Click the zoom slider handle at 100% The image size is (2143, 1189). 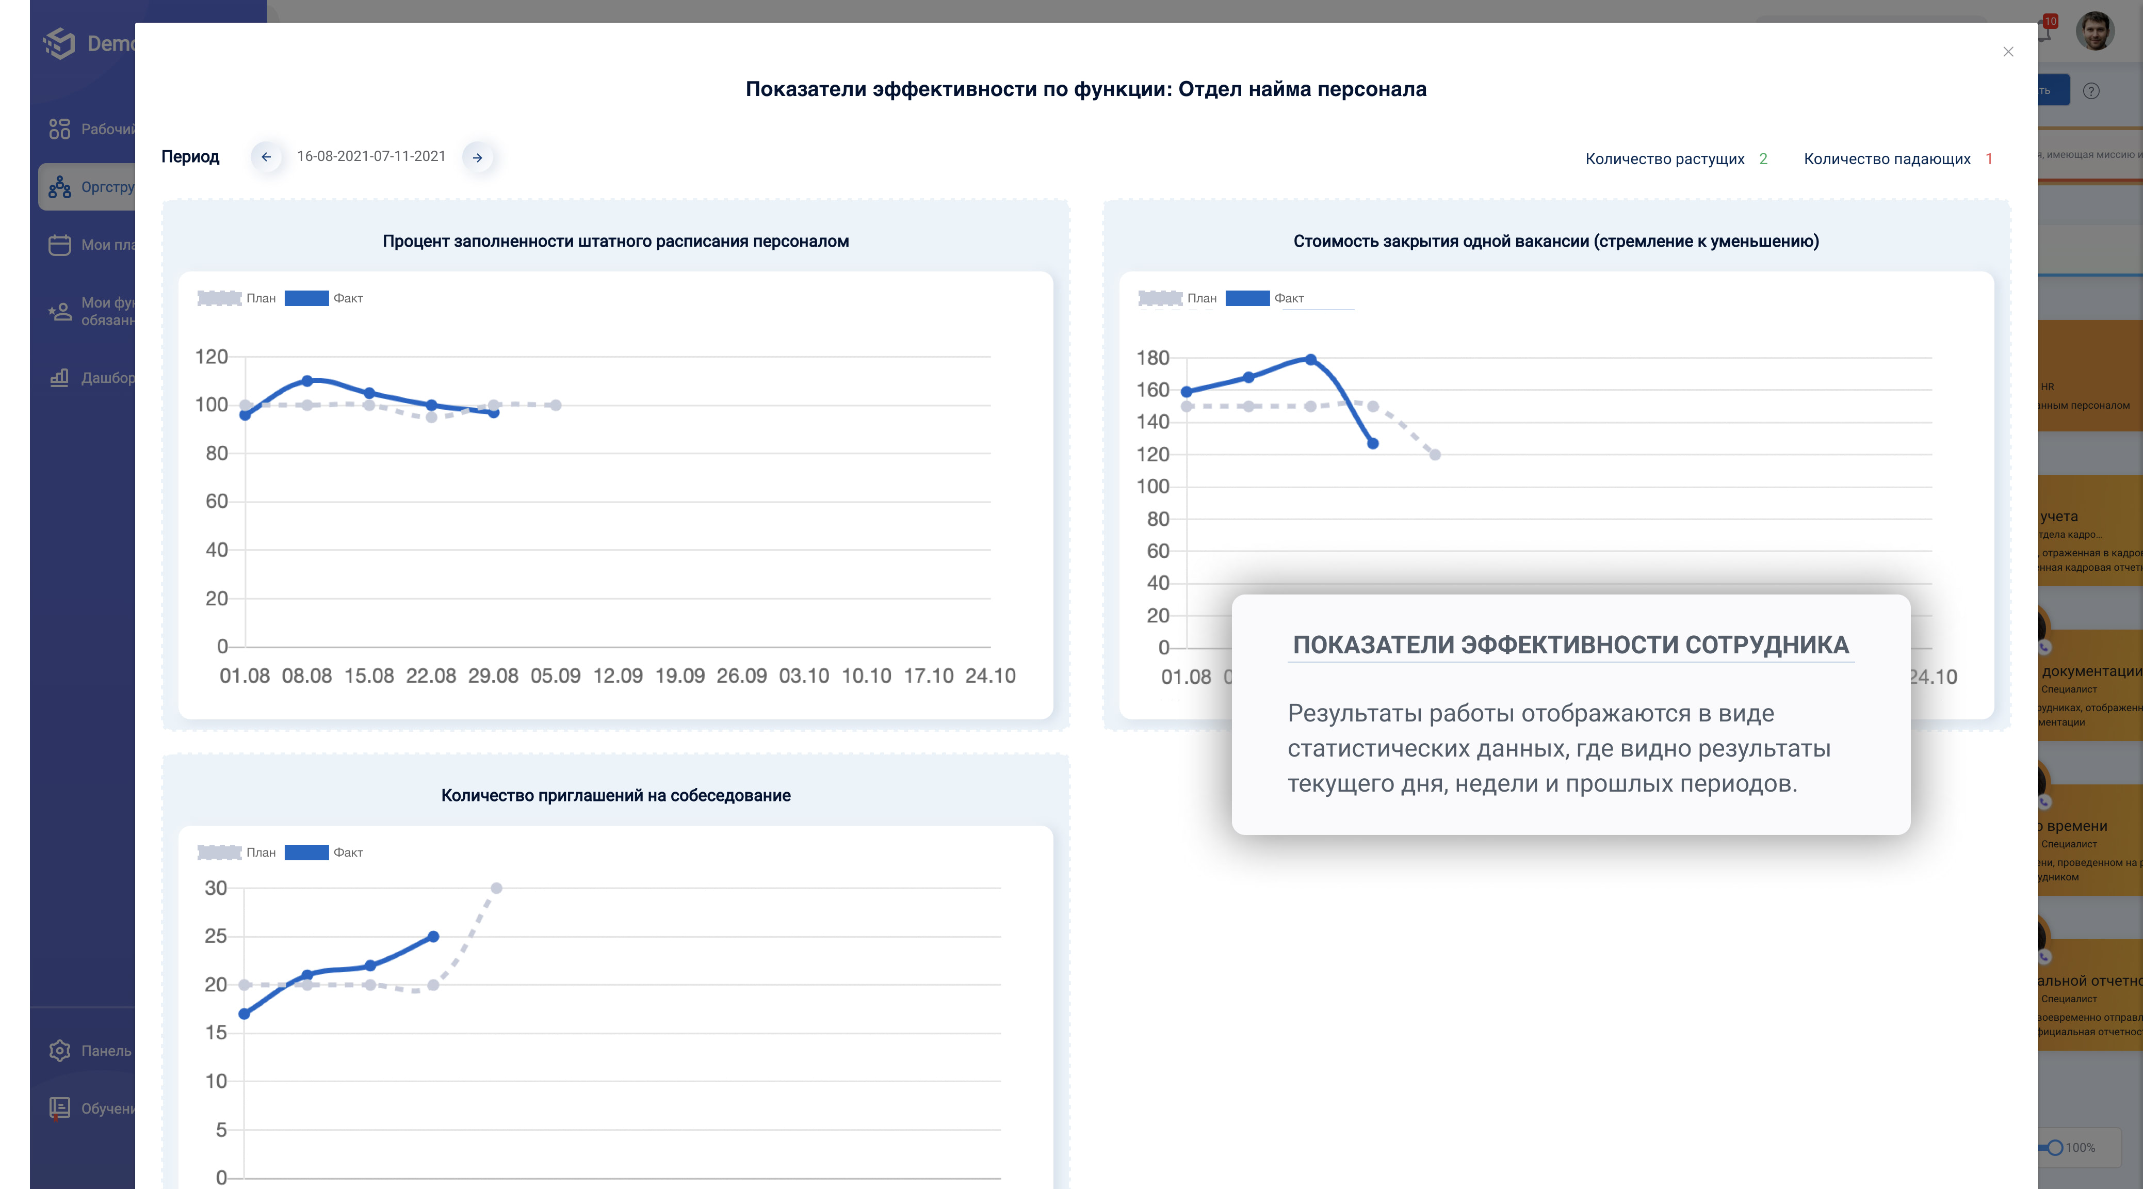2055,1147
